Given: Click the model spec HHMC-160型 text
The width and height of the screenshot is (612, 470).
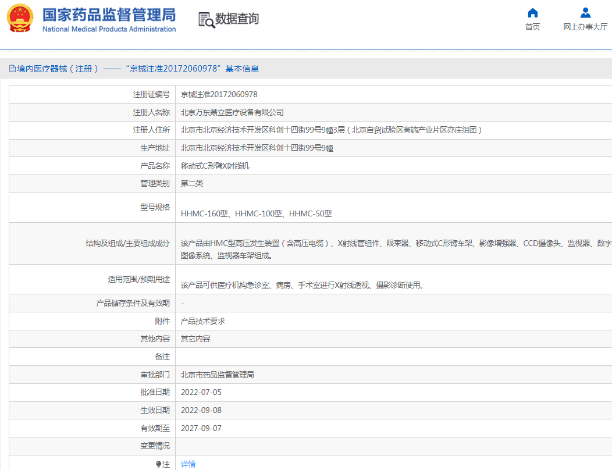Looking at the screenshot, I should [x=204, y=213].
